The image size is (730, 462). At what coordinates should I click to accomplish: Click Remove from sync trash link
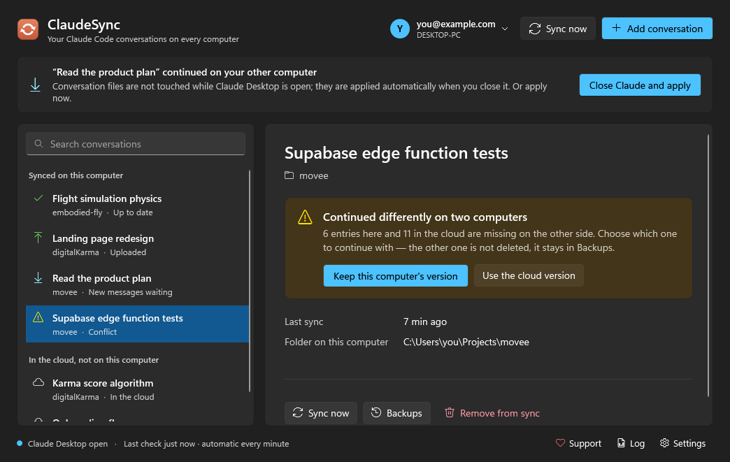click(x=492, y=413)
